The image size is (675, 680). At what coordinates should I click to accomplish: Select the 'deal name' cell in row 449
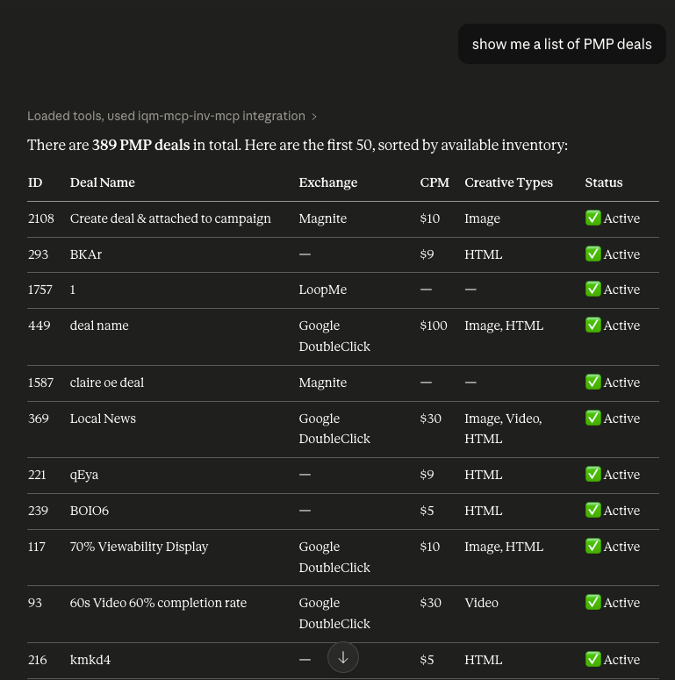coord(99,326)
